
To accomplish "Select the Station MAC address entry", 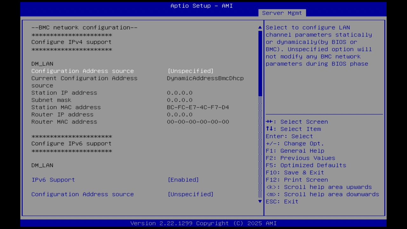I will (66, 107).
